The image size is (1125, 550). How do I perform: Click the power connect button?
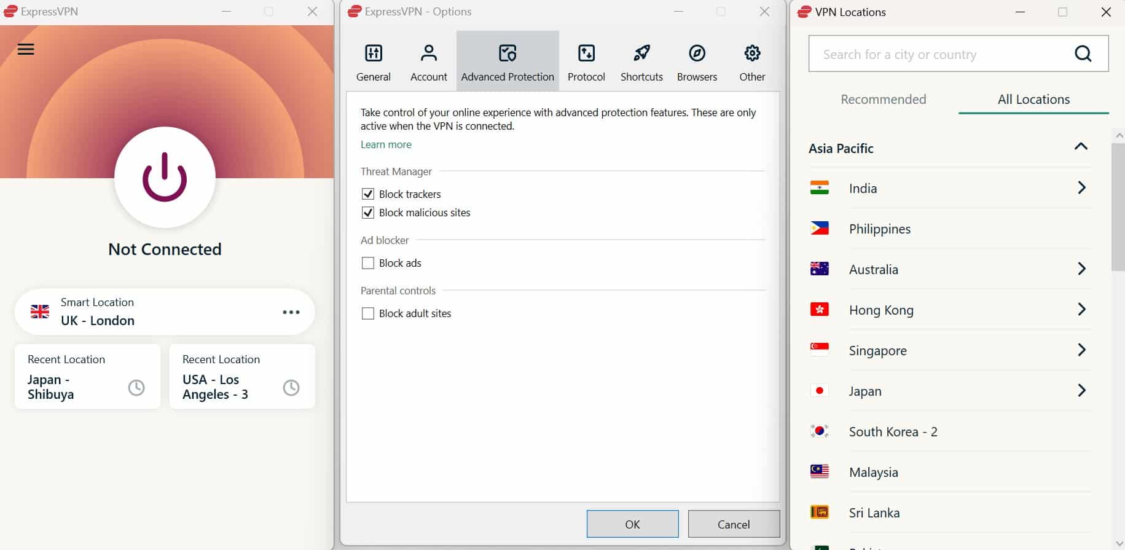click(x=165, y=178)
